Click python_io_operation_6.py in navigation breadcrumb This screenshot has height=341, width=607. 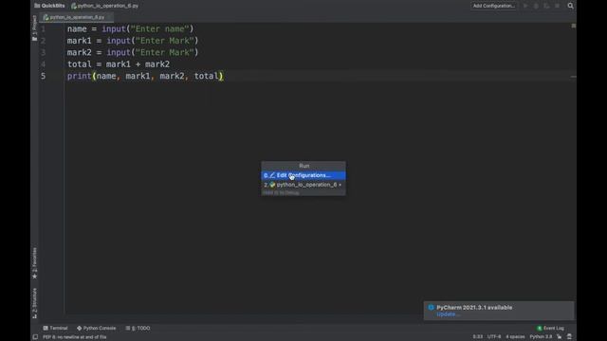click(107, 6)
